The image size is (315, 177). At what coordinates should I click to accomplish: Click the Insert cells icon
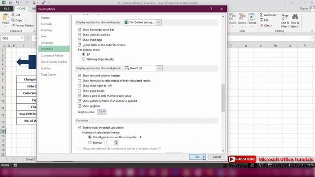click(232, 17)
